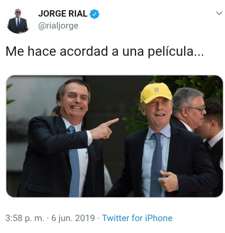This screenshot has width=225, height=233.
Task: Follow the Twitter for iPhone link
Action: click(137, 218)
